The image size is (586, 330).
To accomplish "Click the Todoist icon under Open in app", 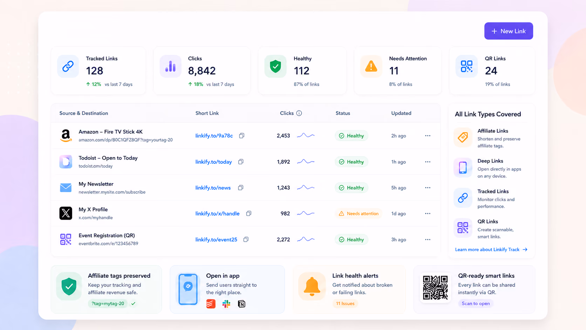I will (211, 304).
